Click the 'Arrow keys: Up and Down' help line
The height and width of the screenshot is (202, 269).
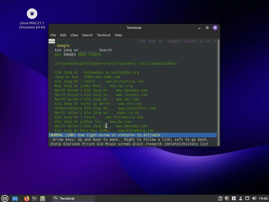(130, 139)
